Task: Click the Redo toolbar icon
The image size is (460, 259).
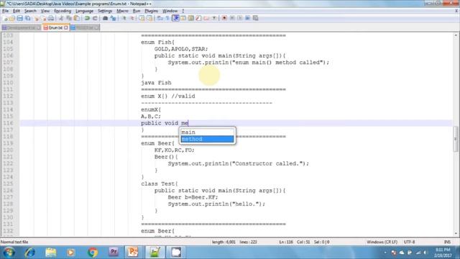Action: click(95, 18)
